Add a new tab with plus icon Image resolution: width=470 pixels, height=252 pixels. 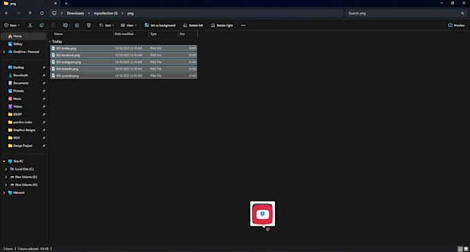pyautogui.click(x=66, y=3)
